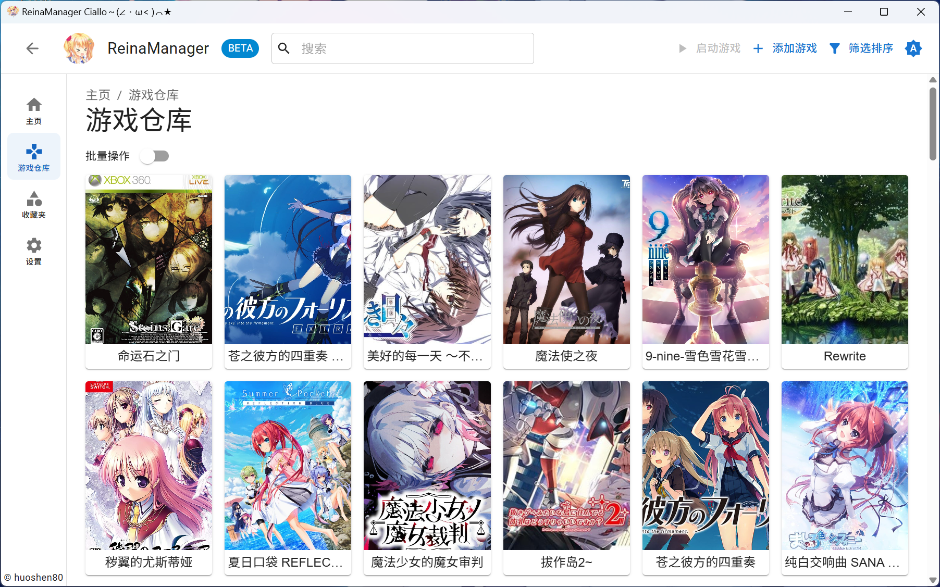Click the 主页 breadcrumb link
940x587 pixels.
pos(98,95)
